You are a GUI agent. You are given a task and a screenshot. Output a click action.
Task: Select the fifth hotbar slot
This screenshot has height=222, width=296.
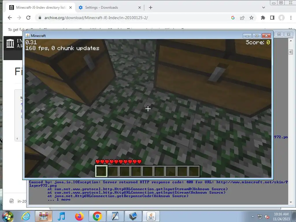[x=148, y=171]
